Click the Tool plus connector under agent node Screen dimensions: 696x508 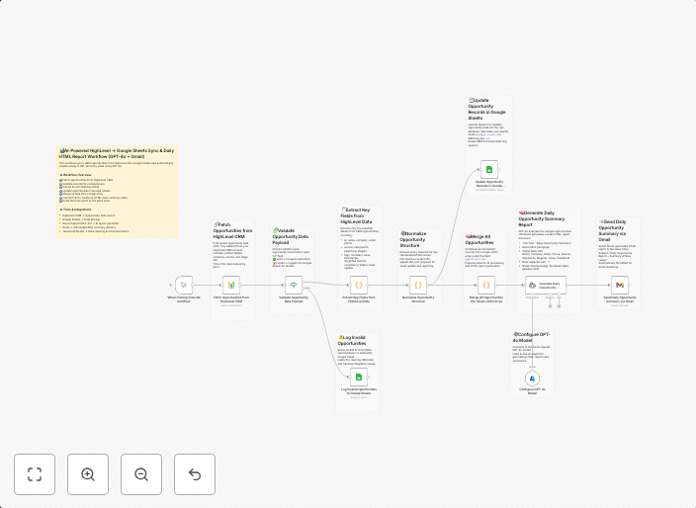tap(559, 306)
